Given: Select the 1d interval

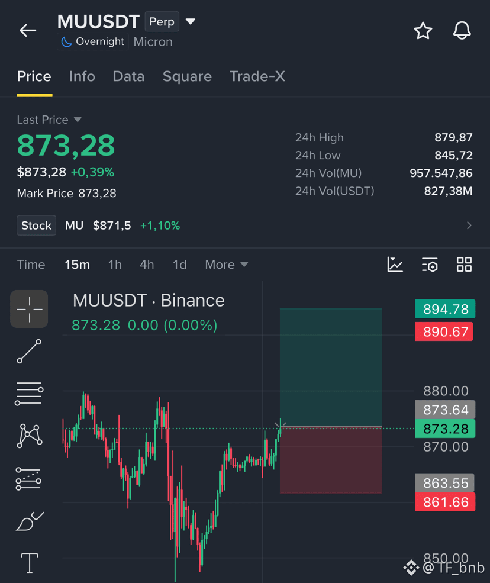Looking at the screenshot, I should tap(179, 265).
